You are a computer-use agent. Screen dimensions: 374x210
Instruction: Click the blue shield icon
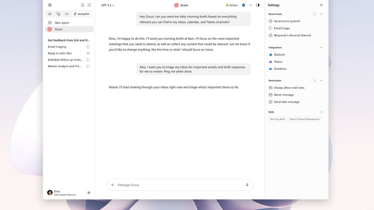pos(244,5)
